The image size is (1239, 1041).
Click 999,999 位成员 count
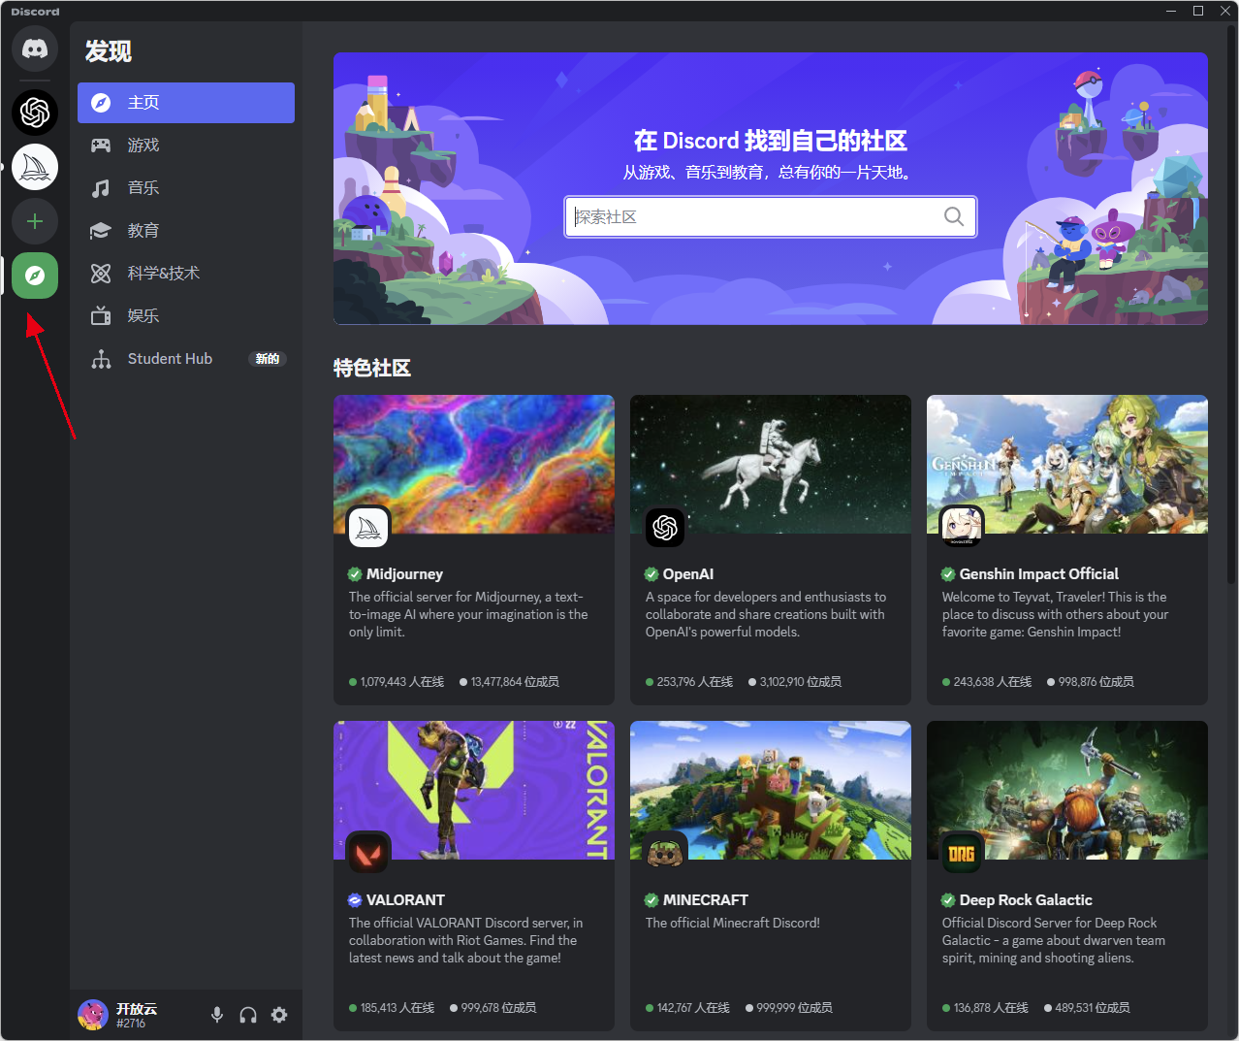(795, 1008)
